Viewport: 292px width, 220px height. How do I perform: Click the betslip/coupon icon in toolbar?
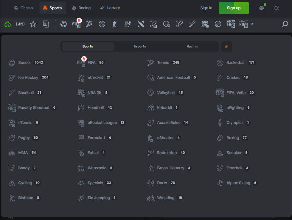46,24
